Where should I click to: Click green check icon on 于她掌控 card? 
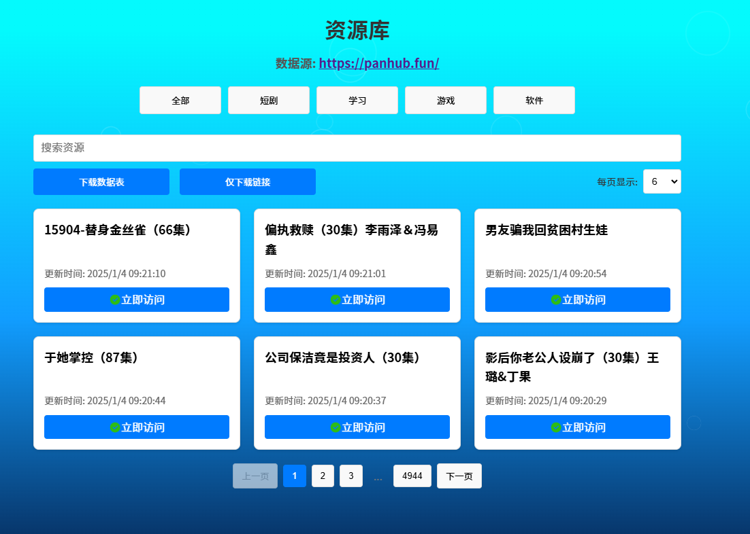115,427
